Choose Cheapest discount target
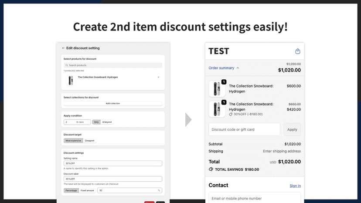Viewport: 361px width, 203px height. (89, 141)
